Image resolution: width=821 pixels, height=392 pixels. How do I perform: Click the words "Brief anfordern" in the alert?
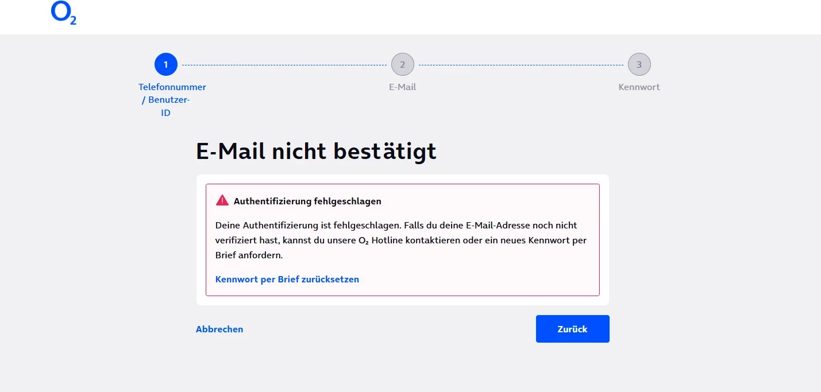(249, 255)
